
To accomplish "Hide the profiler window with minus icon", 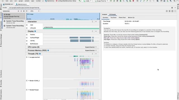I will pyautogui.click(x=175, y=8).
